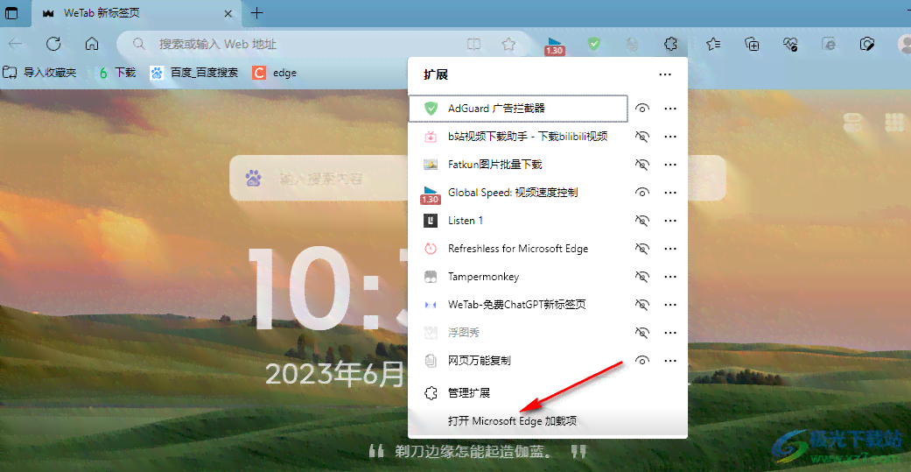Go to the Home page icon
This screenshot has height=472, width=911.
click(x=92, y=44)
